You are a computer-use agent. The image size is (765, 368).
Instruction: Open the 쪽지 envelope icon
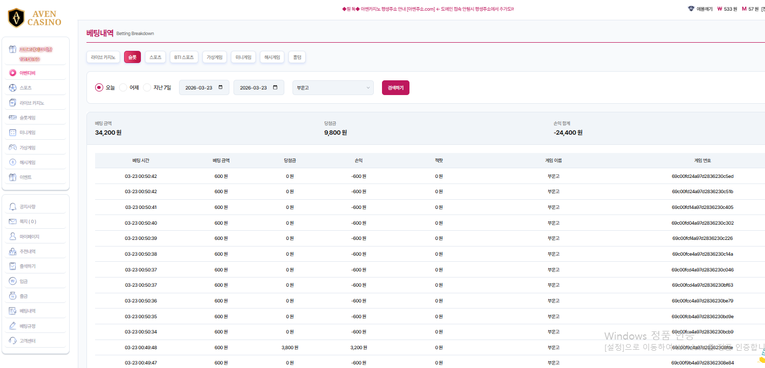click(x=13, y=222)
